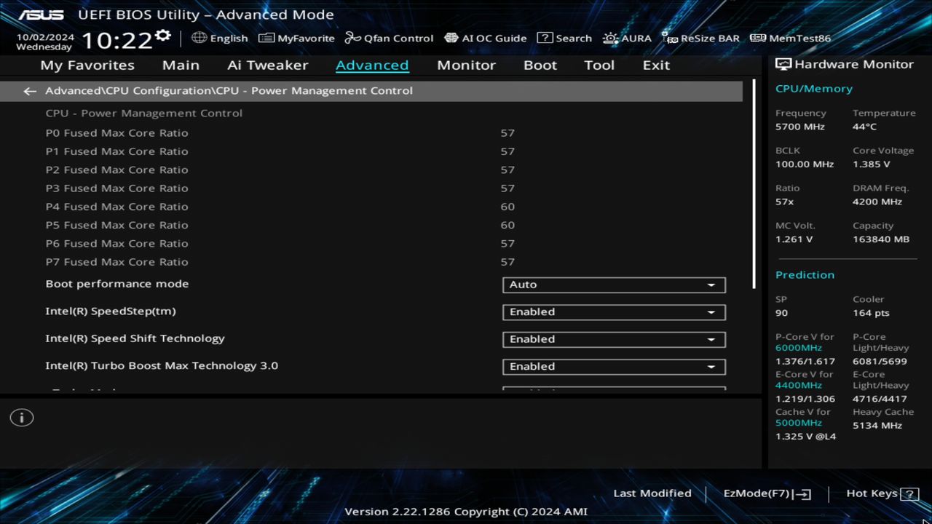Click the back arrow to leave Power Management
Image resolution: width=932 pixels, height=524 pixels.
point(29,90)
